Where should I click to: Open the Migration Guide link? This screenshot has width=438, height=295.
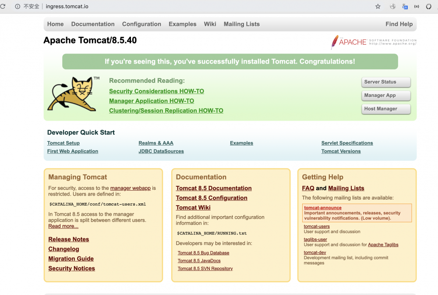point(71,259)
